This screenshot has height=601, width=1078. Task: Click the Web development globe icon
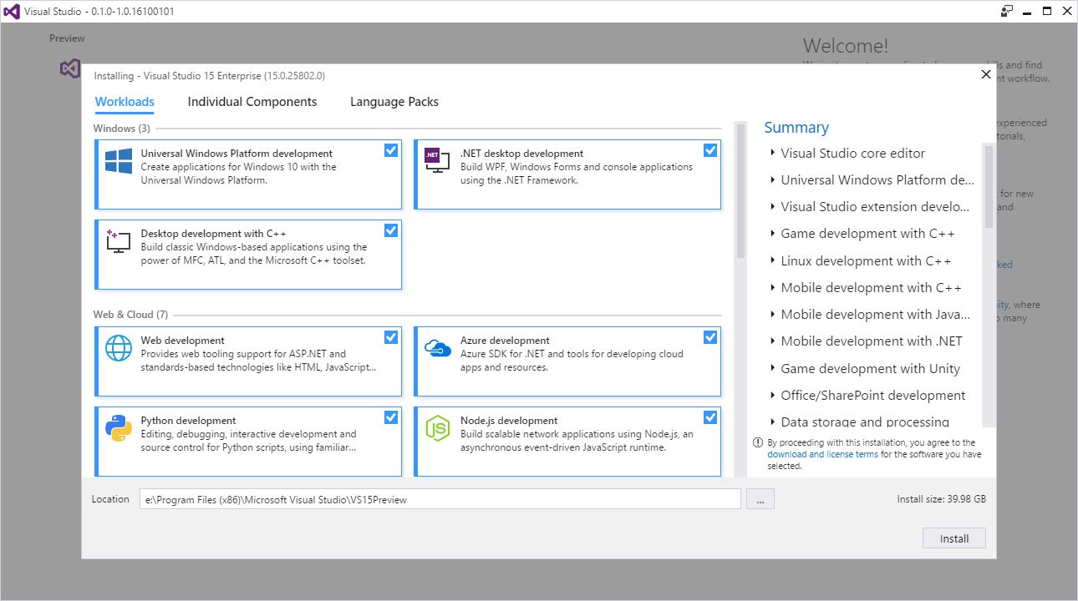pos(119,347)
